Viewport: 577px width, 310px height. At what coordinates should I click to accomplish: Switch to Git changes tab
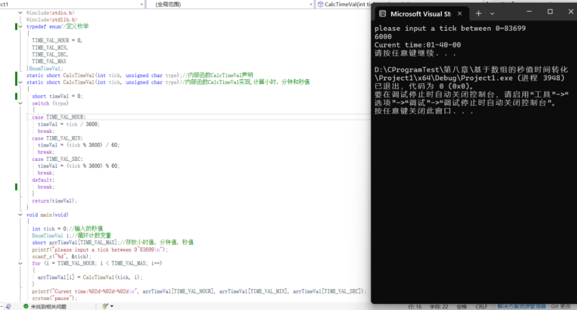(x=560, y=306)
